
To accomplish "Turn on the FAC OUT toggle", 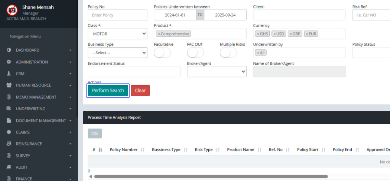I will (x=195, y=53).
